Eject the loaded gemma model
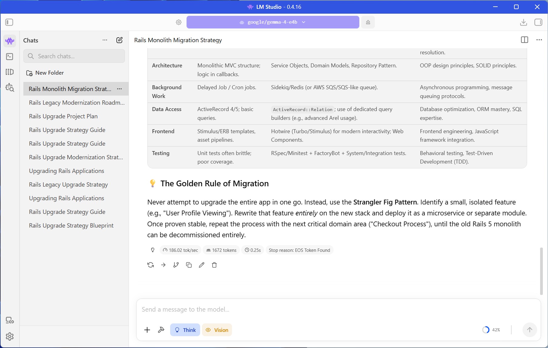Screen dimensions: 548x348 coord(368,22)
